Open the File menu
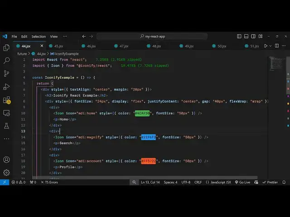 14,37
